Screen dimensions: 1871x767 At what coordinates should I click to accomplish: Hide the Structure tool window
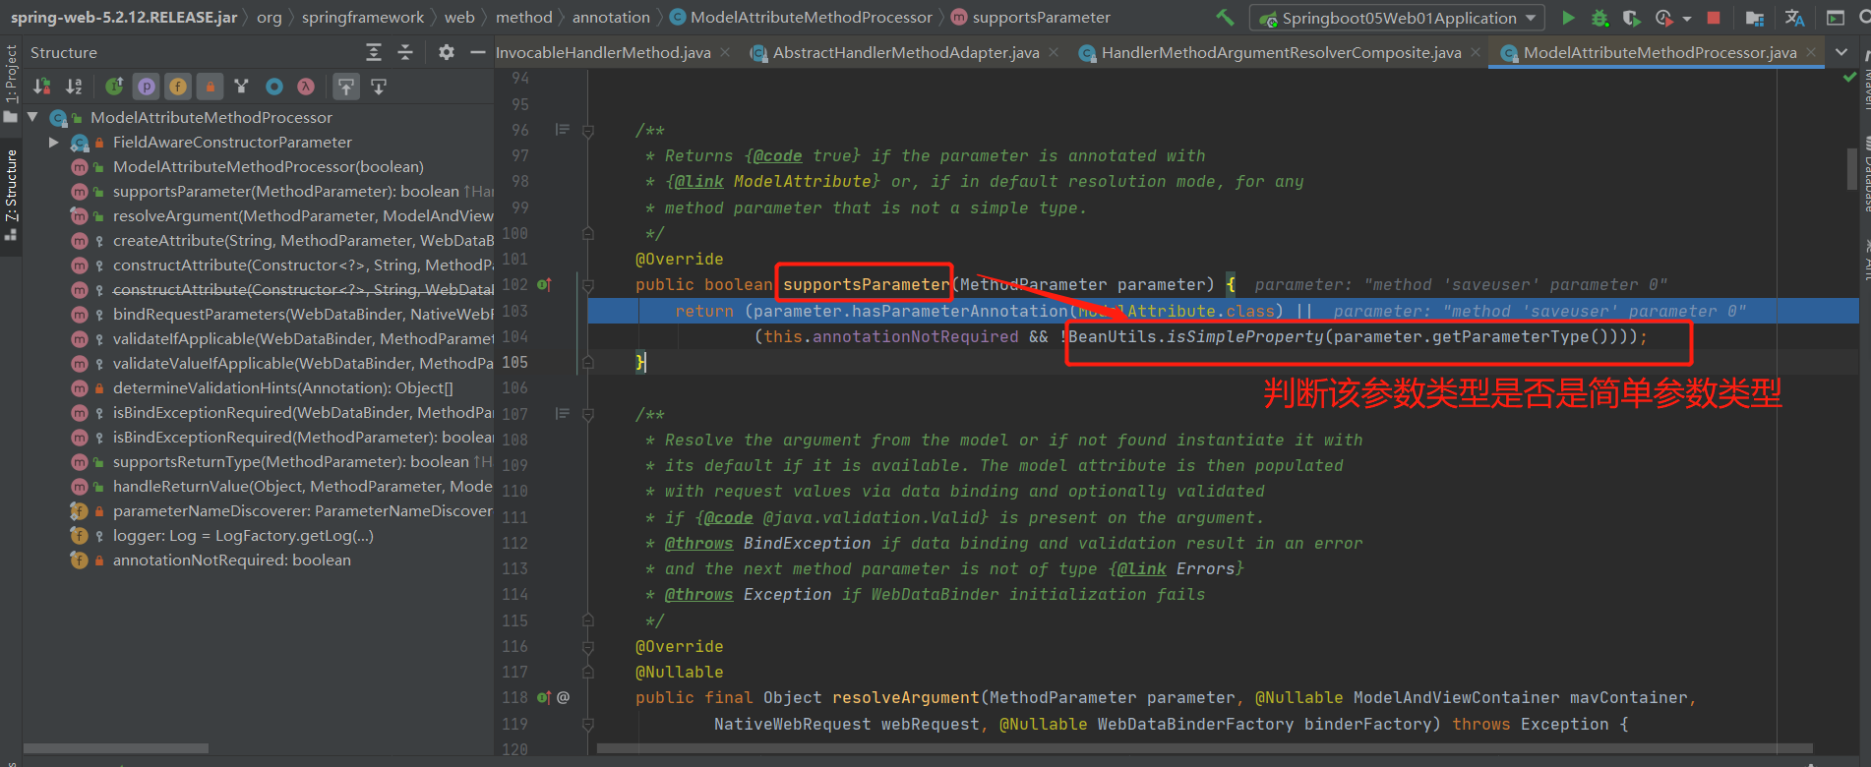click(x=478, y=52)
